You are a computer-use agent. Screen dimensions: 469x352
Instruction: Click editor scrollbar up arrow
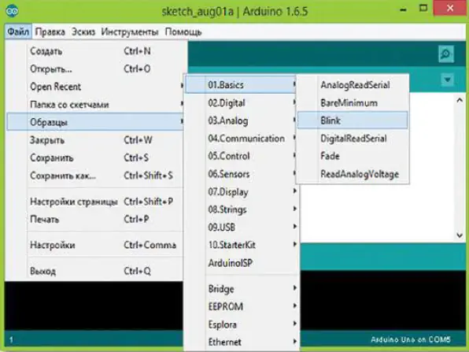(460, 100)
